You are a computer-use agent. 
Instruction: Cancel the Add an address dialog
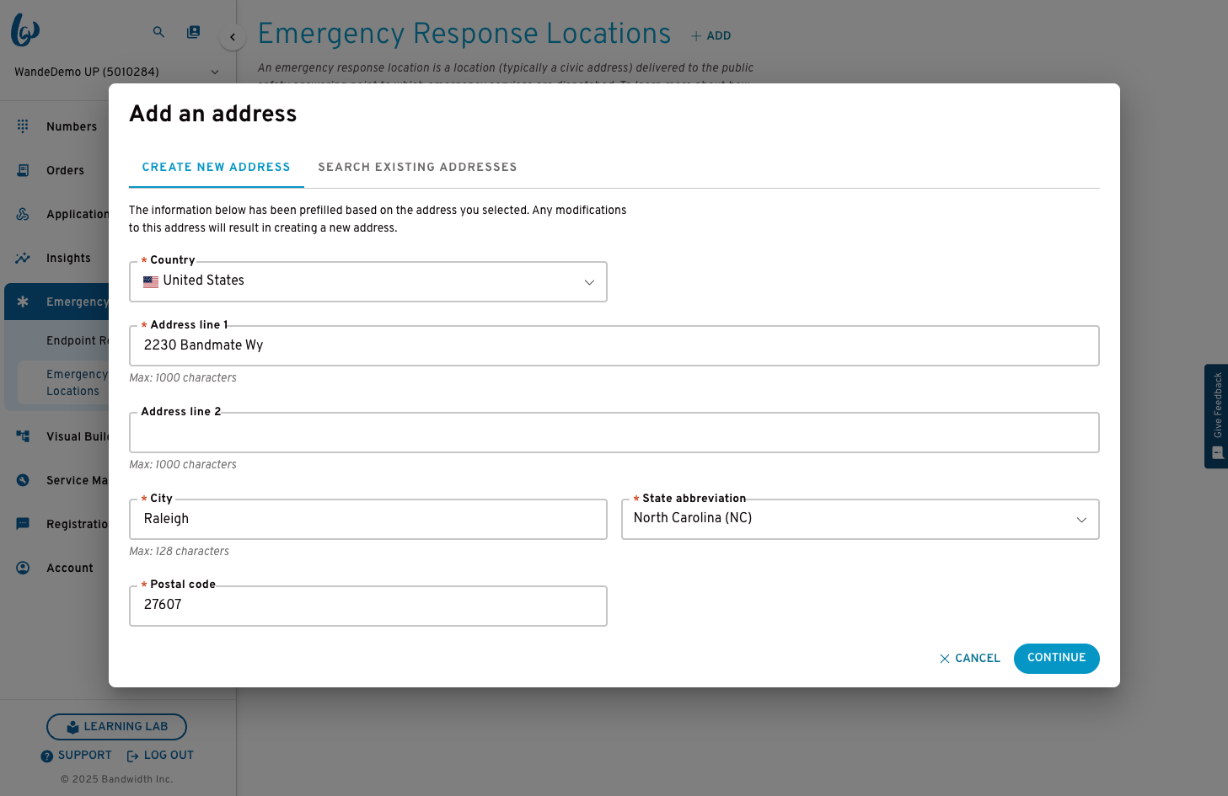pyautogui.click(x=969, y=659)
